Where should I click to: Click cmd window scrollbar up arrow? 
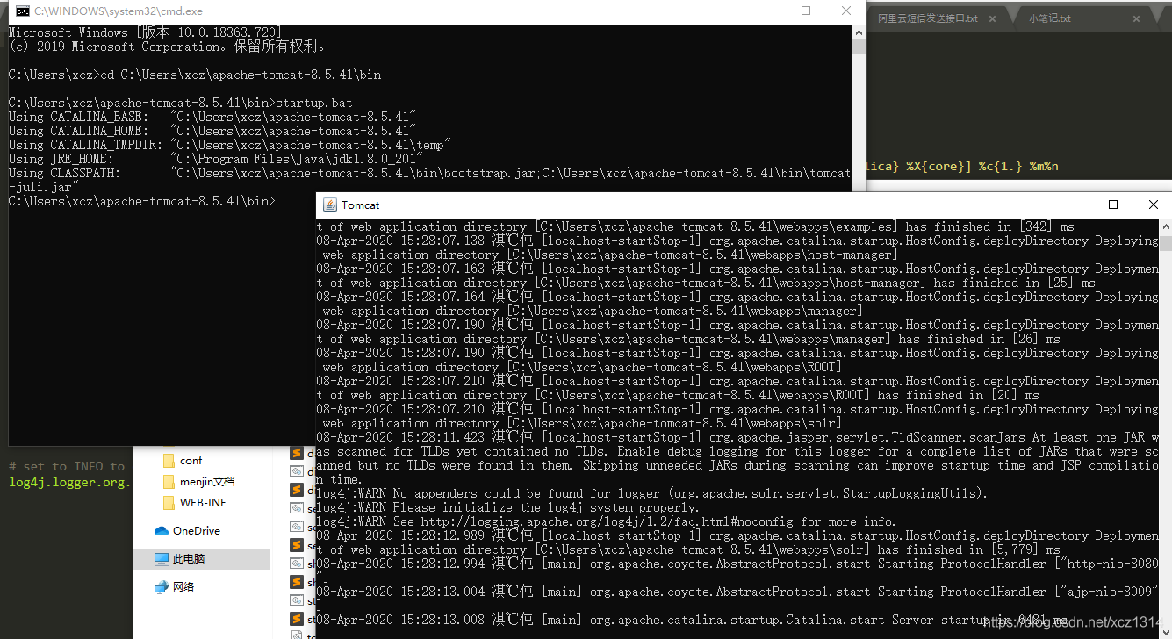pos(859,31)
